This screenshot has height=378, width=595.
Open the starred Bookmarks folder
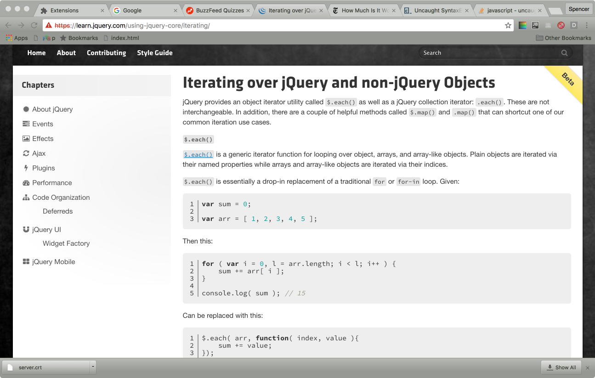click(79, 38)
